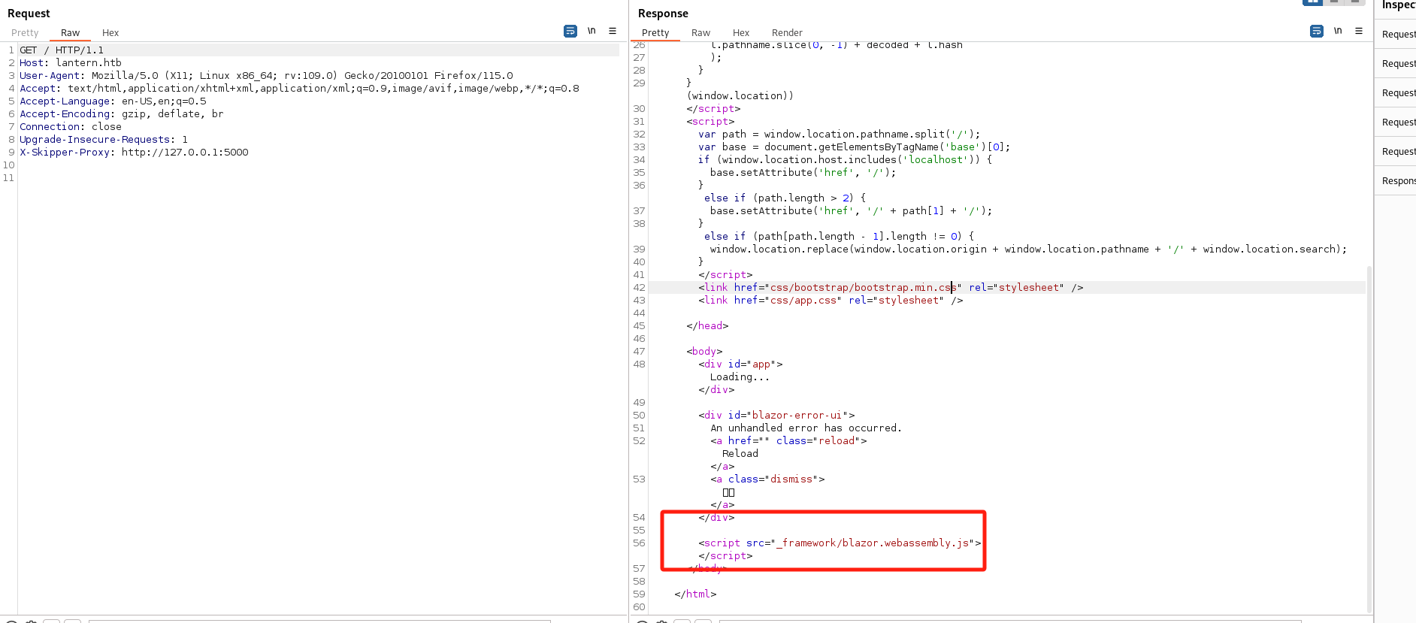Click the Accept-Language header line
The image size is (1416, 623).
click(113, 101)
